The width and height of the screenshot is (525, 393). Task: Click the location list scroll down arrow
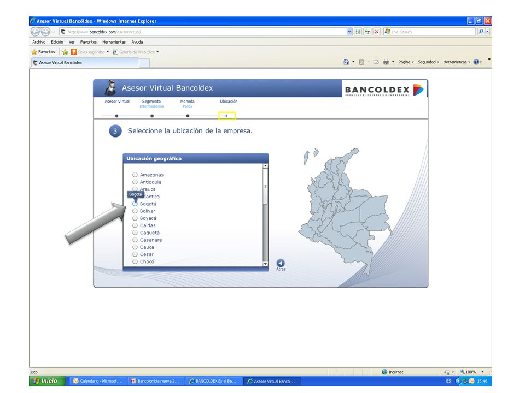(x=266, y=264)
